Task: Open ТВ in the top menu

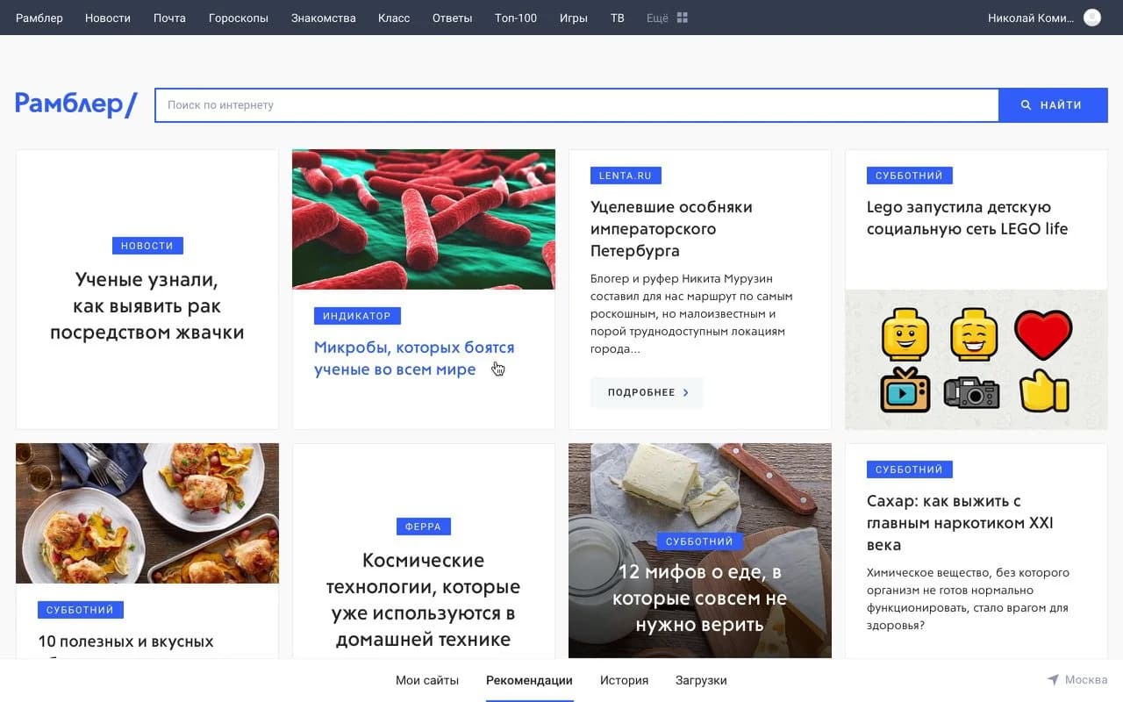Action: [618, 18]
